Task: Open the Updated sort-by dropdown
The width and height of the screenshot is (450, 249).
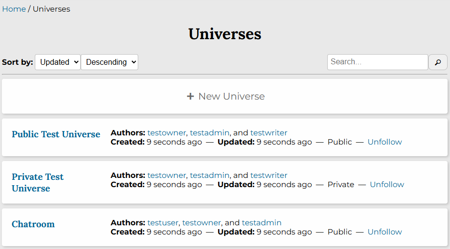Action: (58, 62)
